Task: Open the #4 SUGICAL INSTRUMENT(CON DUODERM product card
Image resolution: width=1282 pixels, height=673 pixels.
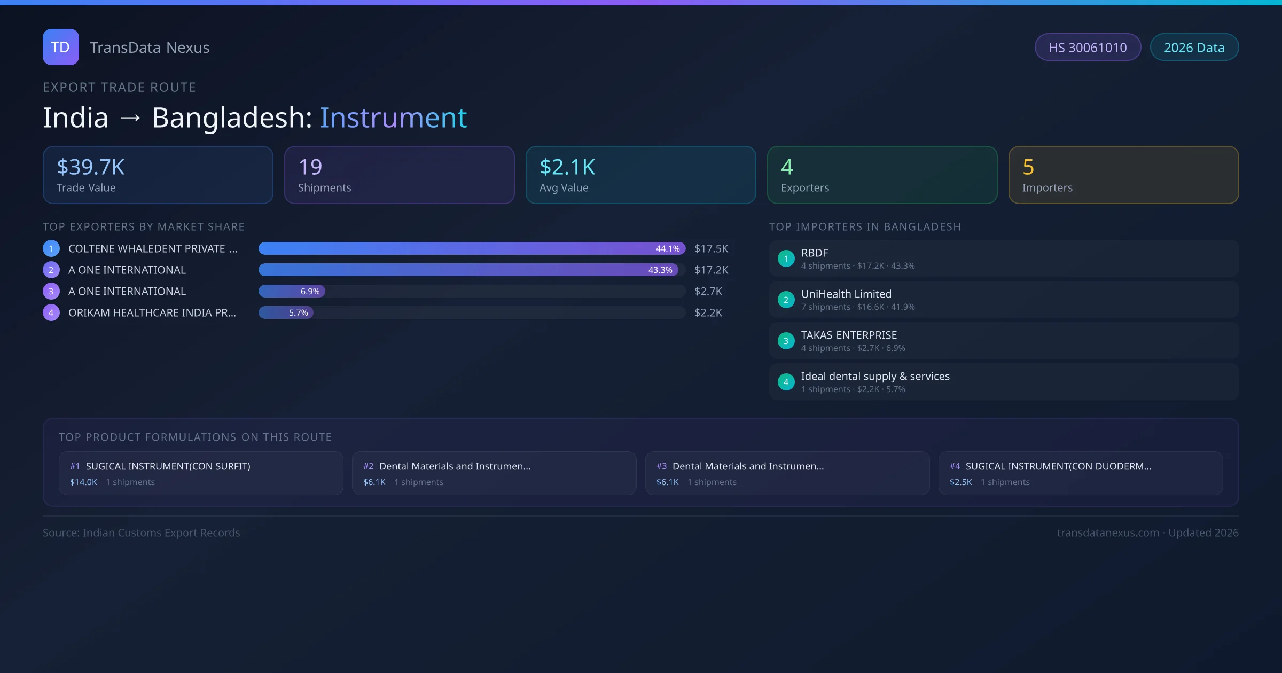Action: [1080, 473]
